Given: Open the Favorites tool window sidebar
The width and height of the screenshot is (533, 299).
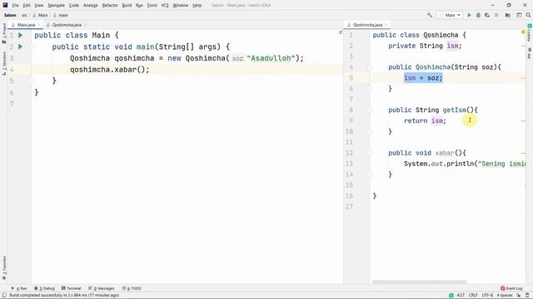Looking at the screenshot, I should (4, 267).
